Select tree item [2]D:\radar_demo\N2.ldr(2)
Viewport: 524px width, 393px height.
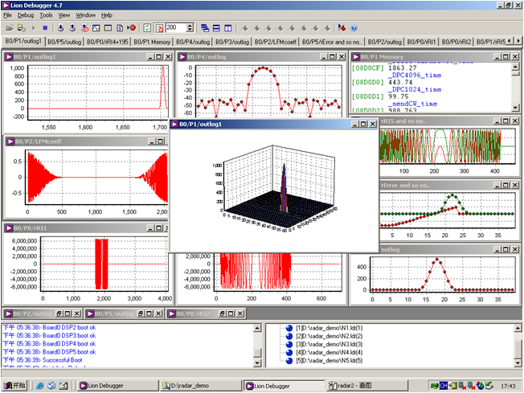329,336
